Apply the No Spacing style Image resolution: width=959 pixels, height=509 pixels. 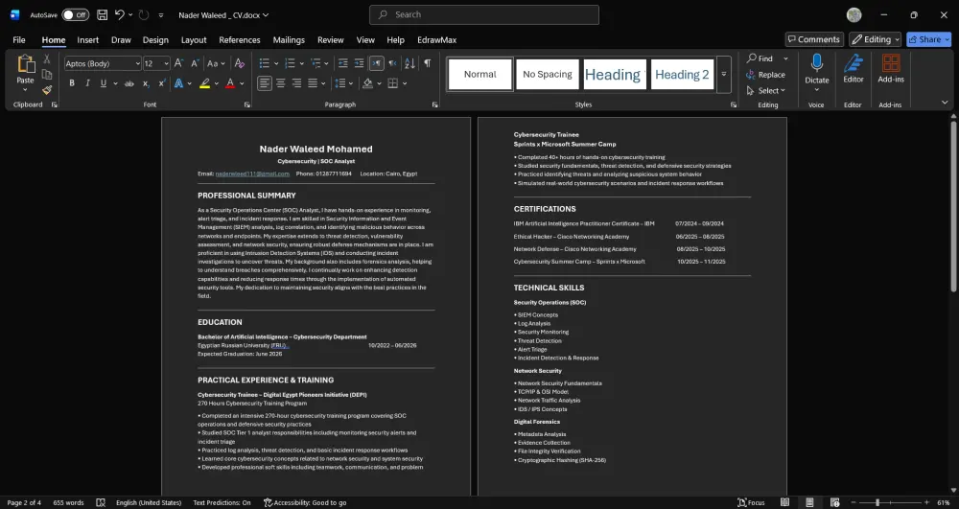click(x=548, y=74)
